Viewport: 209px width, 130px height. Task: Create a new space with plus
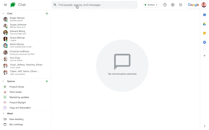pyautogui.click(x=47, y=81)
